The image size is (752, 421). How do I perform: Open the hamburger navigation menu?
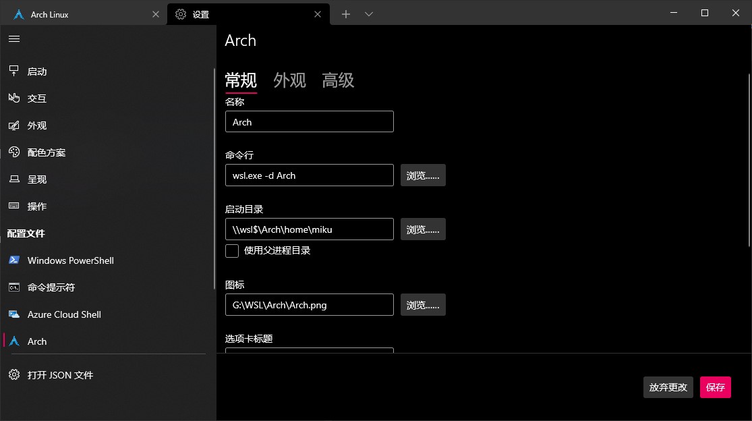[14, 39]
